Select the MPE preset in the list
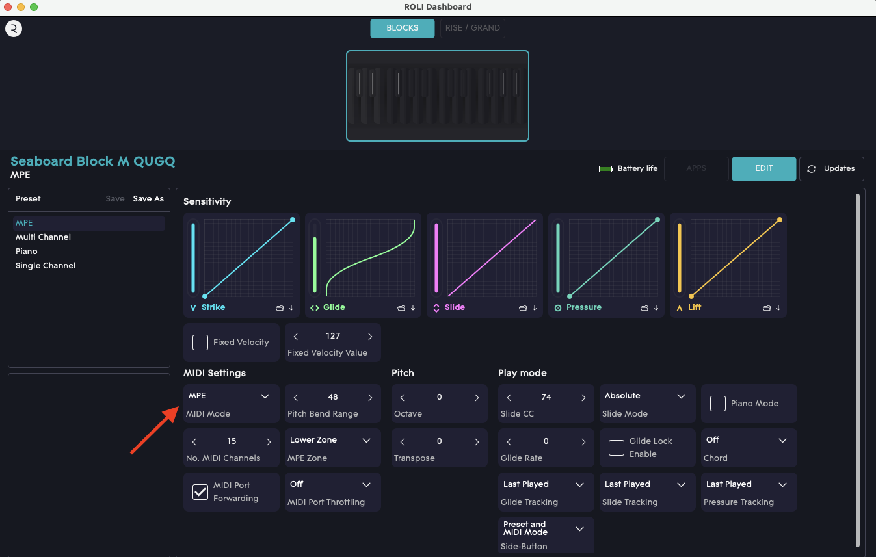Viewport: 876px width, 557px height. 89,223
